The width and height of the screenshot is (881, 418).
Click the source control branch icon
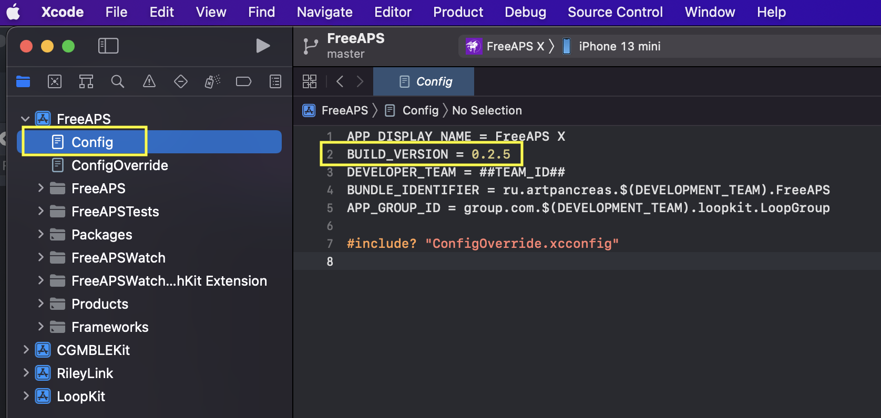[311, 46]
